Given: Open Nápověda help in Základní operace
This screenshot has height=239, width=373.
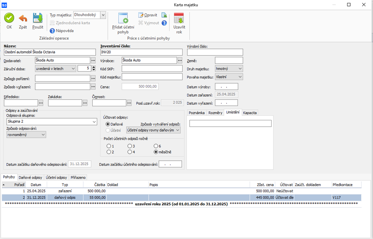Looking at the screenshot, I should coord(52,31).
